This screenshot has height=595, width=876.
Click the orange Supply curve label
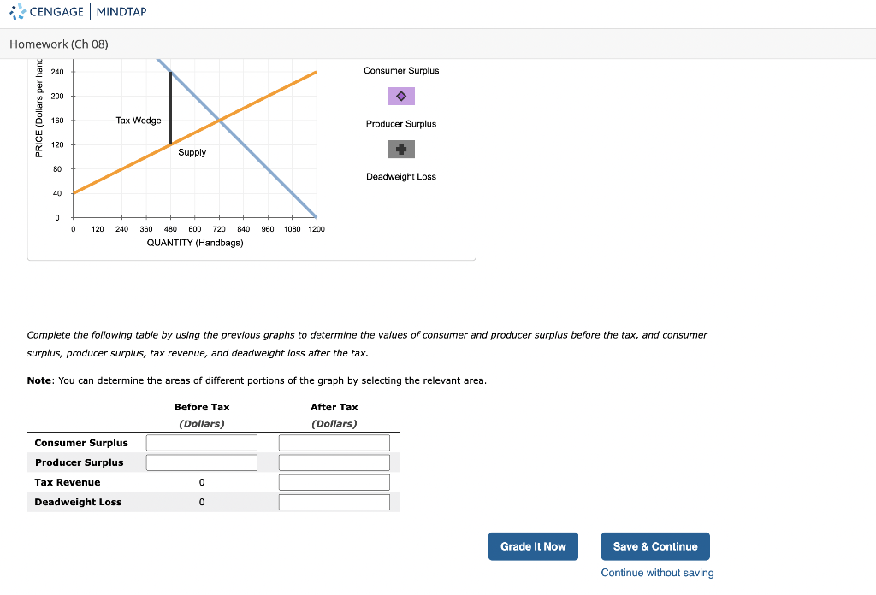point(192,152)
